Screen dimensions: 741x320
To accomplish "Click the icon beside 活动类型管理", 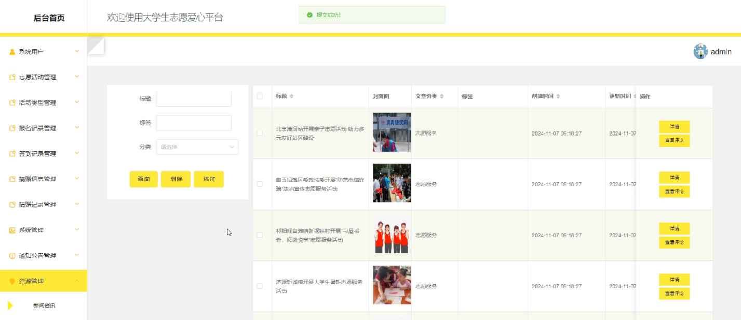I will [12, 103].
